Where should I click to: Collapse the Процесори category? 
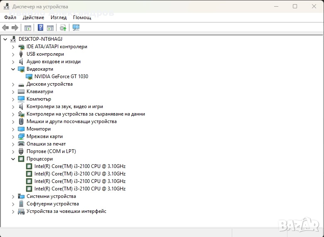click(13, 159)
